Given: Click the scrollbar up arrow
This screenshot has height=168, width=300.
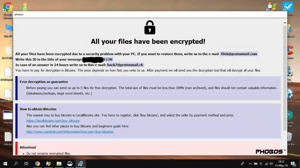Looking at the screenshot, I should (285, 23).
